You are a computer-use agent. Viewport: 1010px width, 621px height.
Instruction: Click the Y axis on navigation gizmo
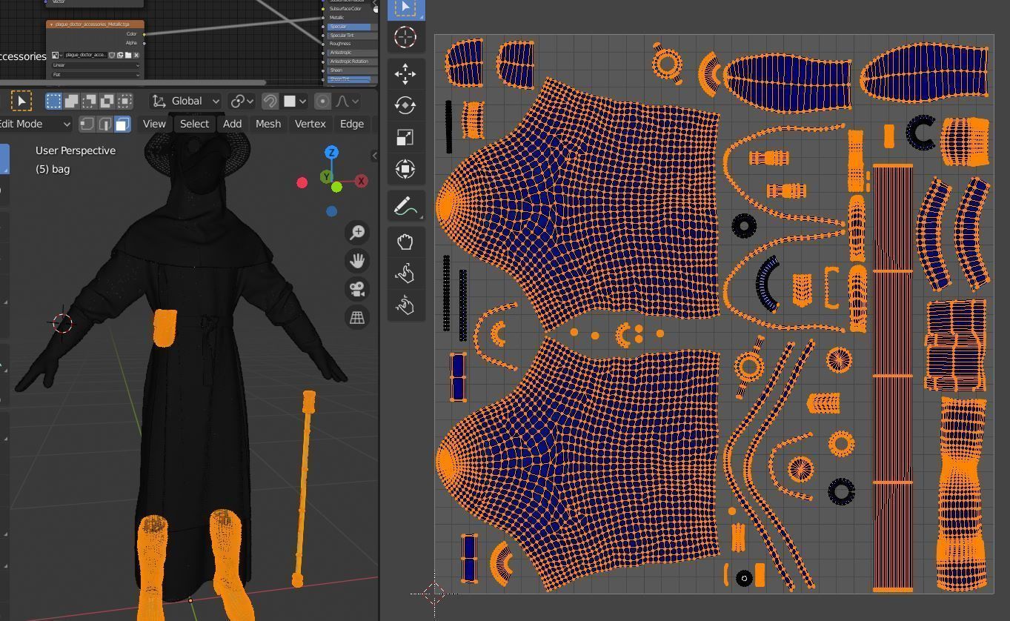coord(327,176)
